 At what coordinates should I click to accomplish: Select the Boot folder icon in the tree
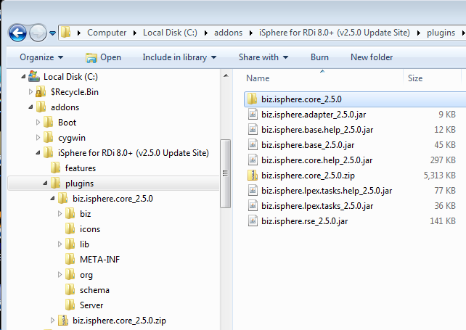point(48,122)
